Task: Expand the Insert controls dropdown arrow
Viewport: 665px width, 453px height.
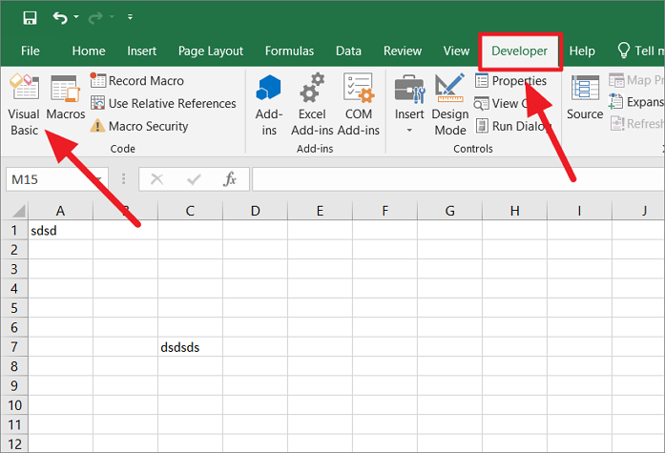Action: [x=409, y=131]
